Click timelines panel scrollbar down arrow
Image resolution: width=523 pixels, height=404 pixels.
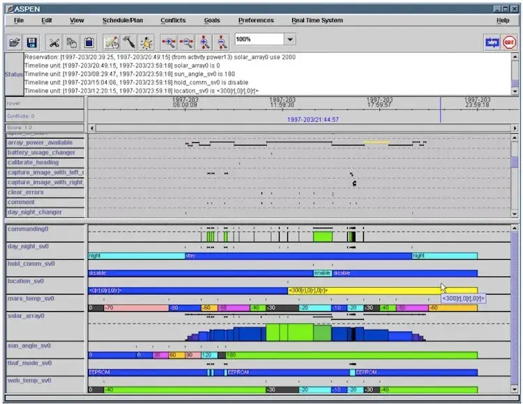(x=515, y=389)
